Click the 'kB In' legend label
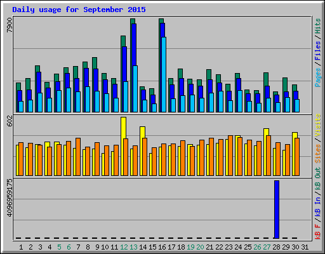The image size is (325, 254). [x=317, y=207]
